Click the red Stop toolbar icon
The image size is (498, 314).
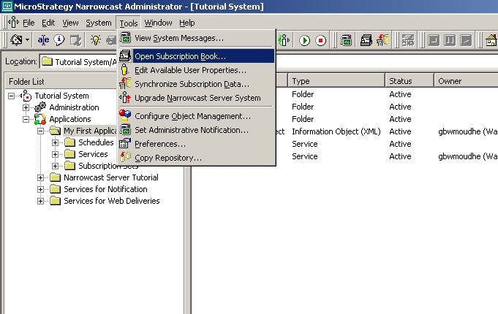point(321,40)
